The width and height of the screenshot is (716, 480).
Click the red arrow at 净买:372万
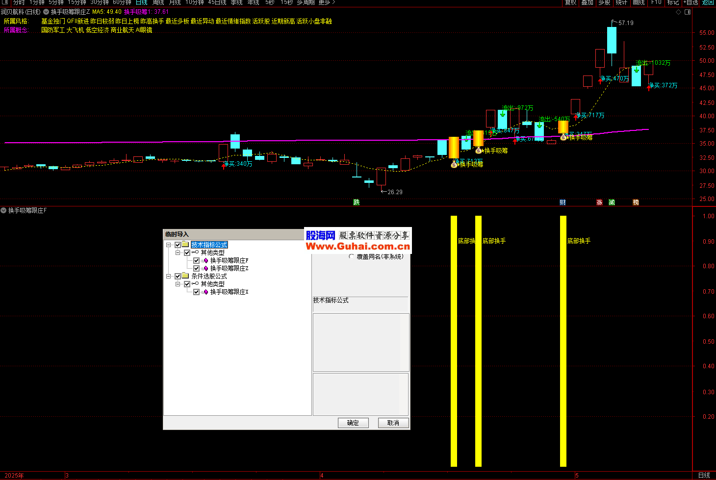click(x=649, y=87)
